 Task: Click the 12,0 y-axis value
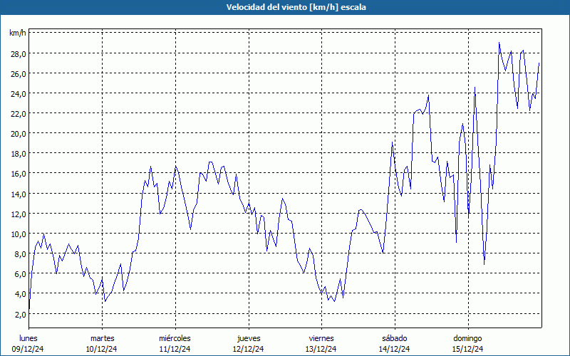click(19, 214)
